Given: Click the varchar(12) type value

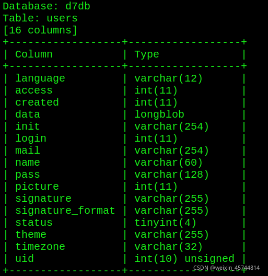Looking at the screenshot, I should point(169,78).
